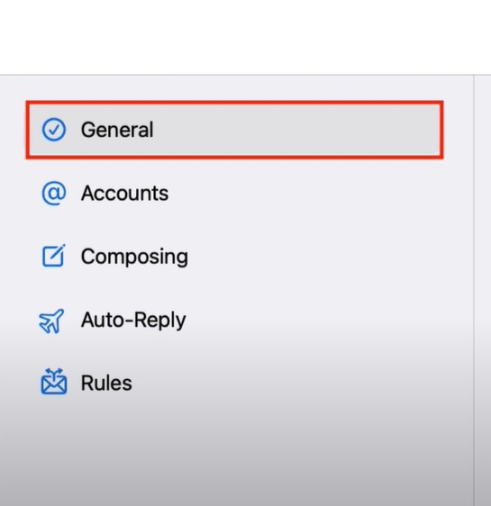Image resolution: width=491 pixels, height=506 pixels.
Task: Click the Composing pencil-and-square icon
Action: coord(54,256)
